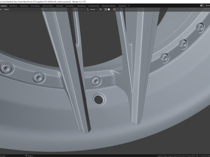This screenshot has height=157, width=210.
Task: Open the Global transform orientation dropdown
Action: point(92,10)
